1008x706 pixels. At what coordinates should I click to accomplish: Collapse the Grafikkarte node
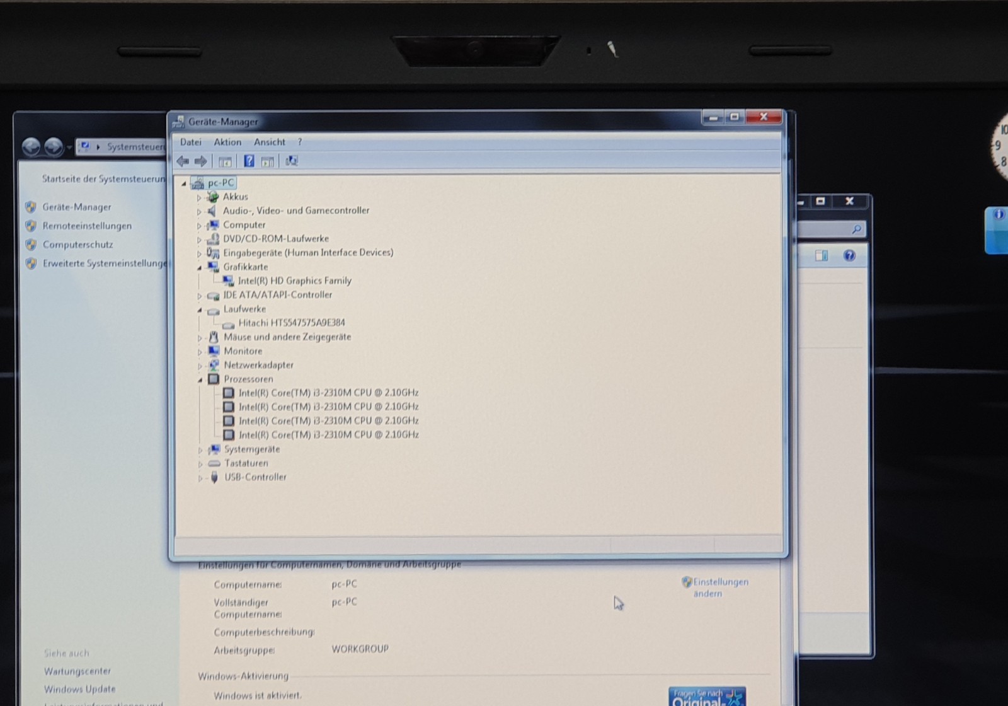pos(199,267)
